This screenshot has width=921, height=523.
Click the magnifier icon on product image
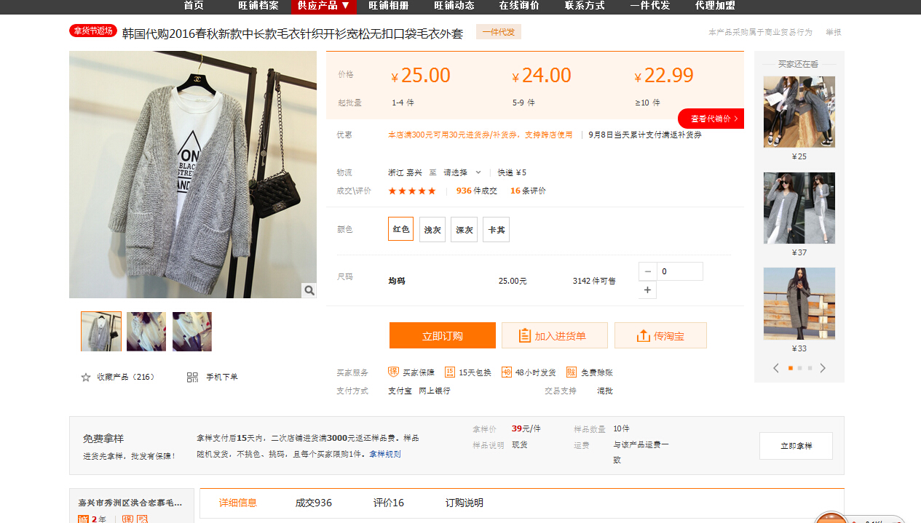click(x=309, y=290)
